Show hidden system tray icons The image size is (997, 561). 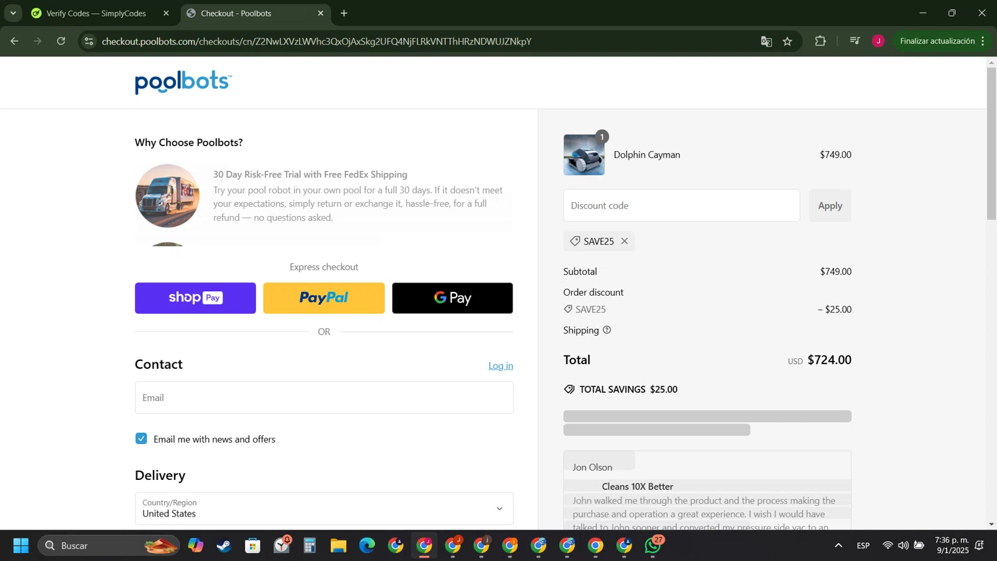838,546
